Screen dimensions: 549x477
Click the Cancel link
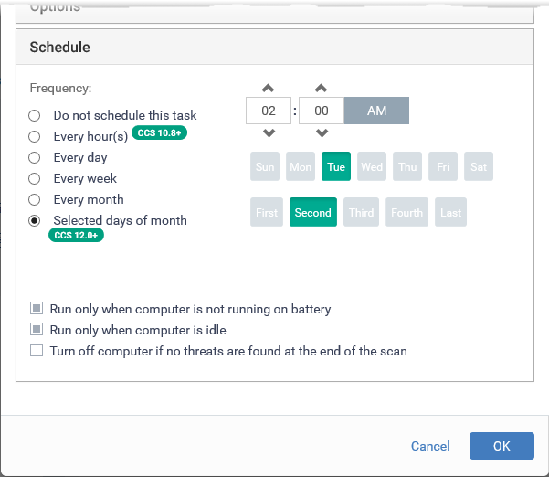(430, 446)
